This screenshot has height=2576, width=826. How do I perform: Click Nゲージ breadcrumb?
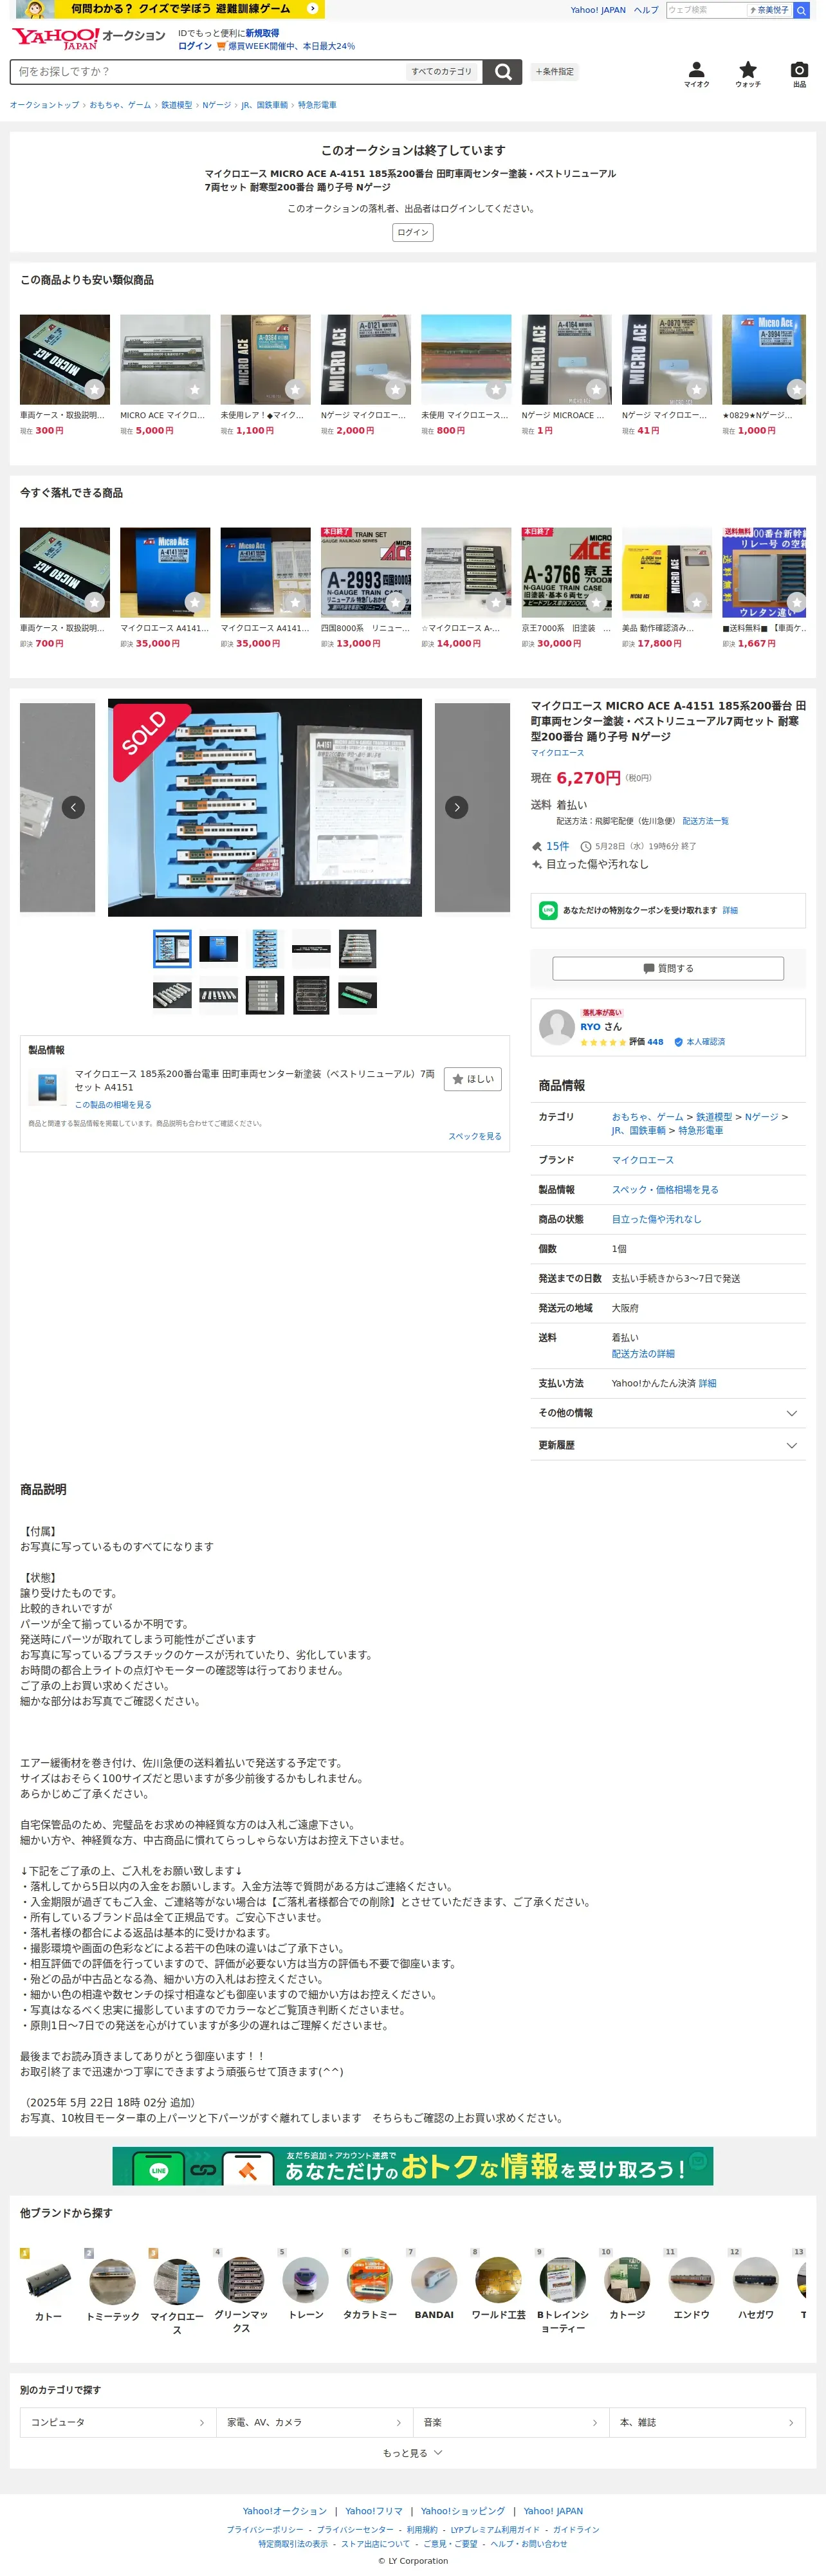click(216, 105)
